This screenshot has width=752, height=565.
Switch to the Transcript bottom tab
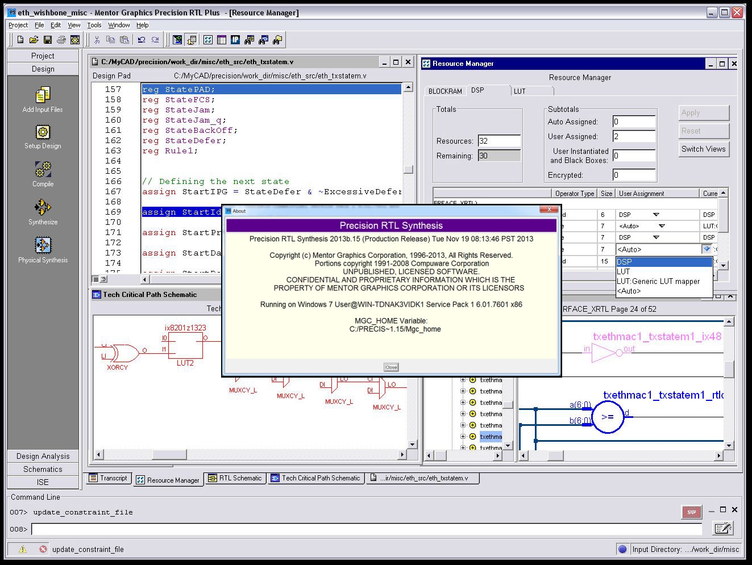tap(109, 478)
